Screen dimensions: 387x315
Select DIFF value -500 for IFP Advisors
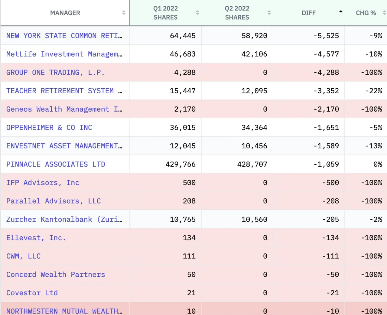(x=330, y=183)
